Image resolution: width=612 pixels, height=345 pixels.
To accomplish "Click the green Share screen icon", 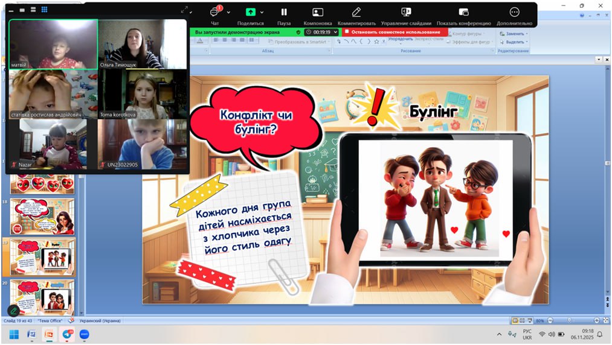I will click(250, 13).
